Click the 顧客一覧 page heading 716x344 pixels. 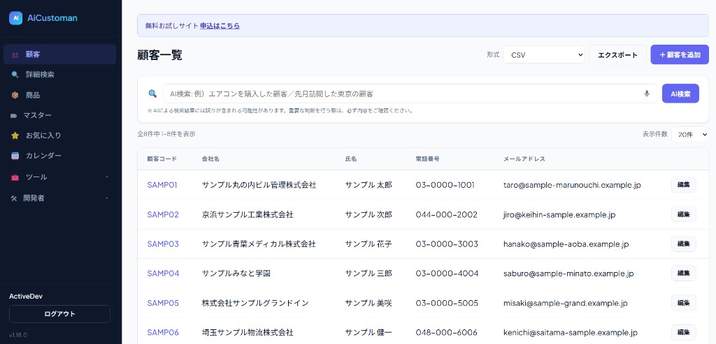pos(160,55)
